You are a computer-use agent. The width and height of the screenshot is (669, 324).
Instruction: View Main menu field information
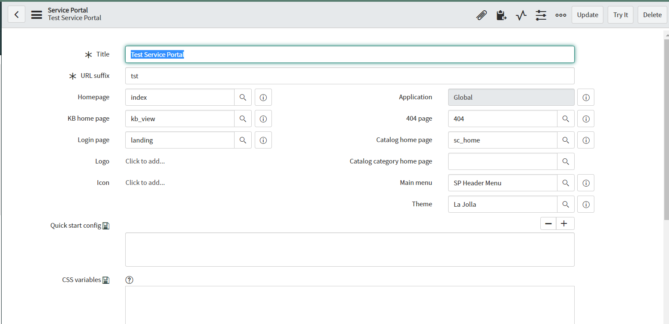point(585,183)
